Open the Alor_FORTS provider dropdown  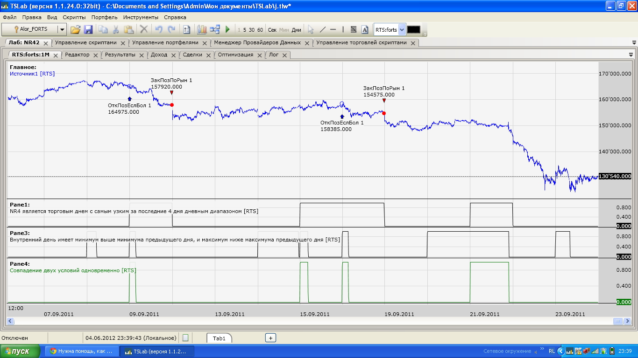pyautogui.click(x=62, y=29)
